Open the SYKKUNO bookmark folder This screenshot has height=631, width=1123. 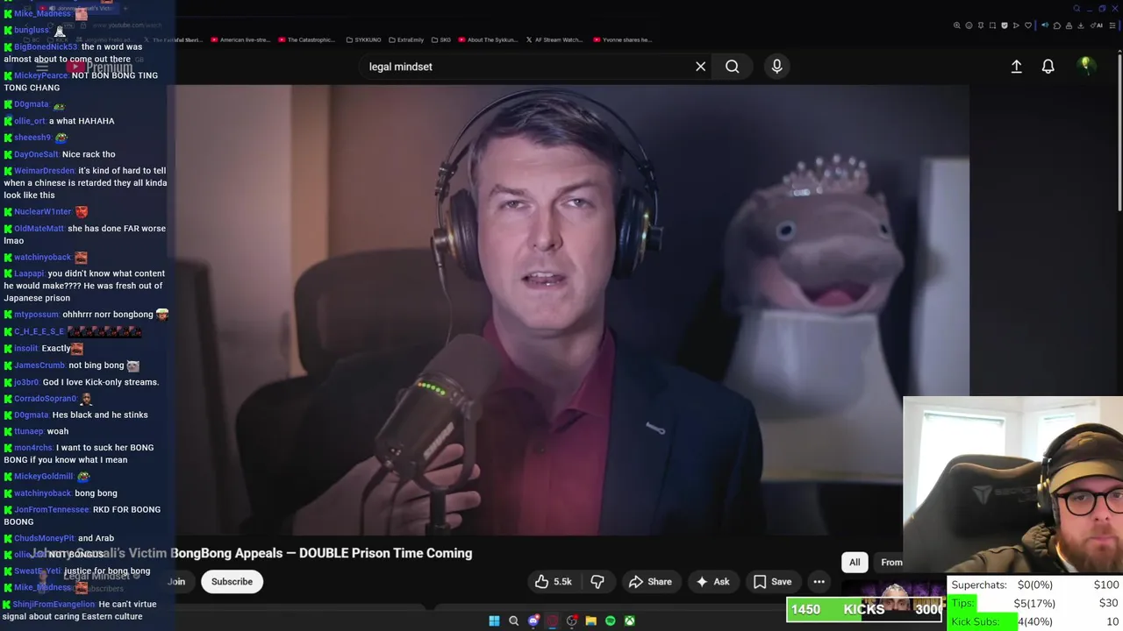364,39
